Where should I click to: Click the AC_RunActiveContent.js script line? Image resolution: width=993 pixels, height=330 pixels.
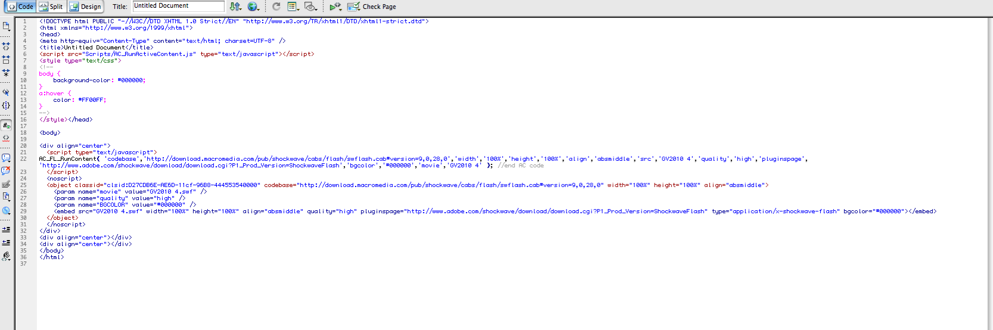(x=177, y=54)
